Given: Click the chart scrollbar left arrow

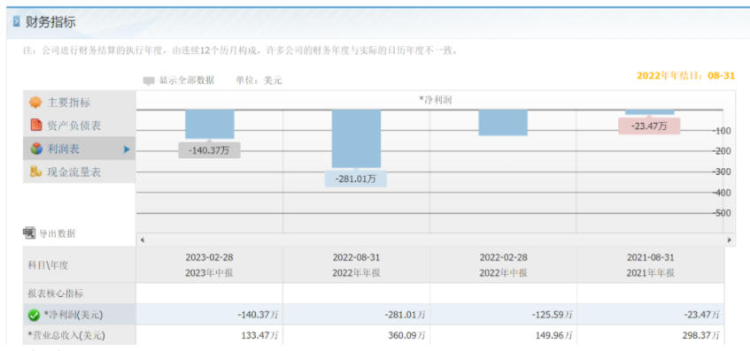Looking at the screenshot, I should click(x=142, y=240).
